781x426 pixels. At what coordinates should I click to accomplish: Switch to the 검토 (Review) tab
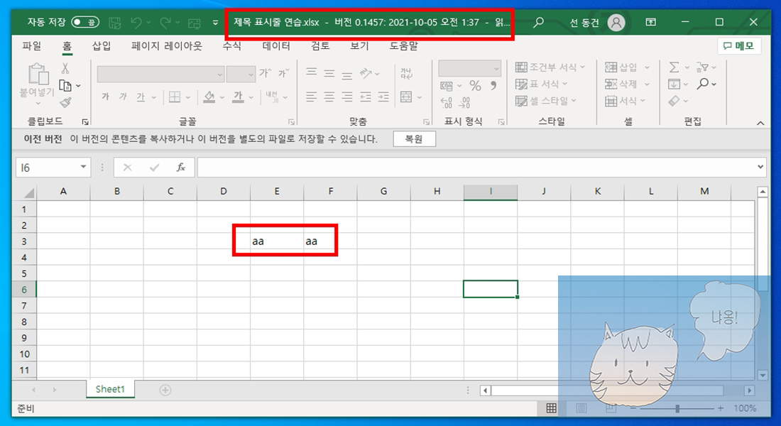320,46
